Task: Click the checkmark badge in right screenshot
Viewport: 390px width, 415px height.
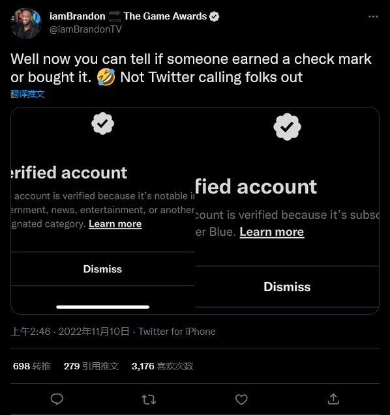Action: pyautogui.click(x=287, y=127)
